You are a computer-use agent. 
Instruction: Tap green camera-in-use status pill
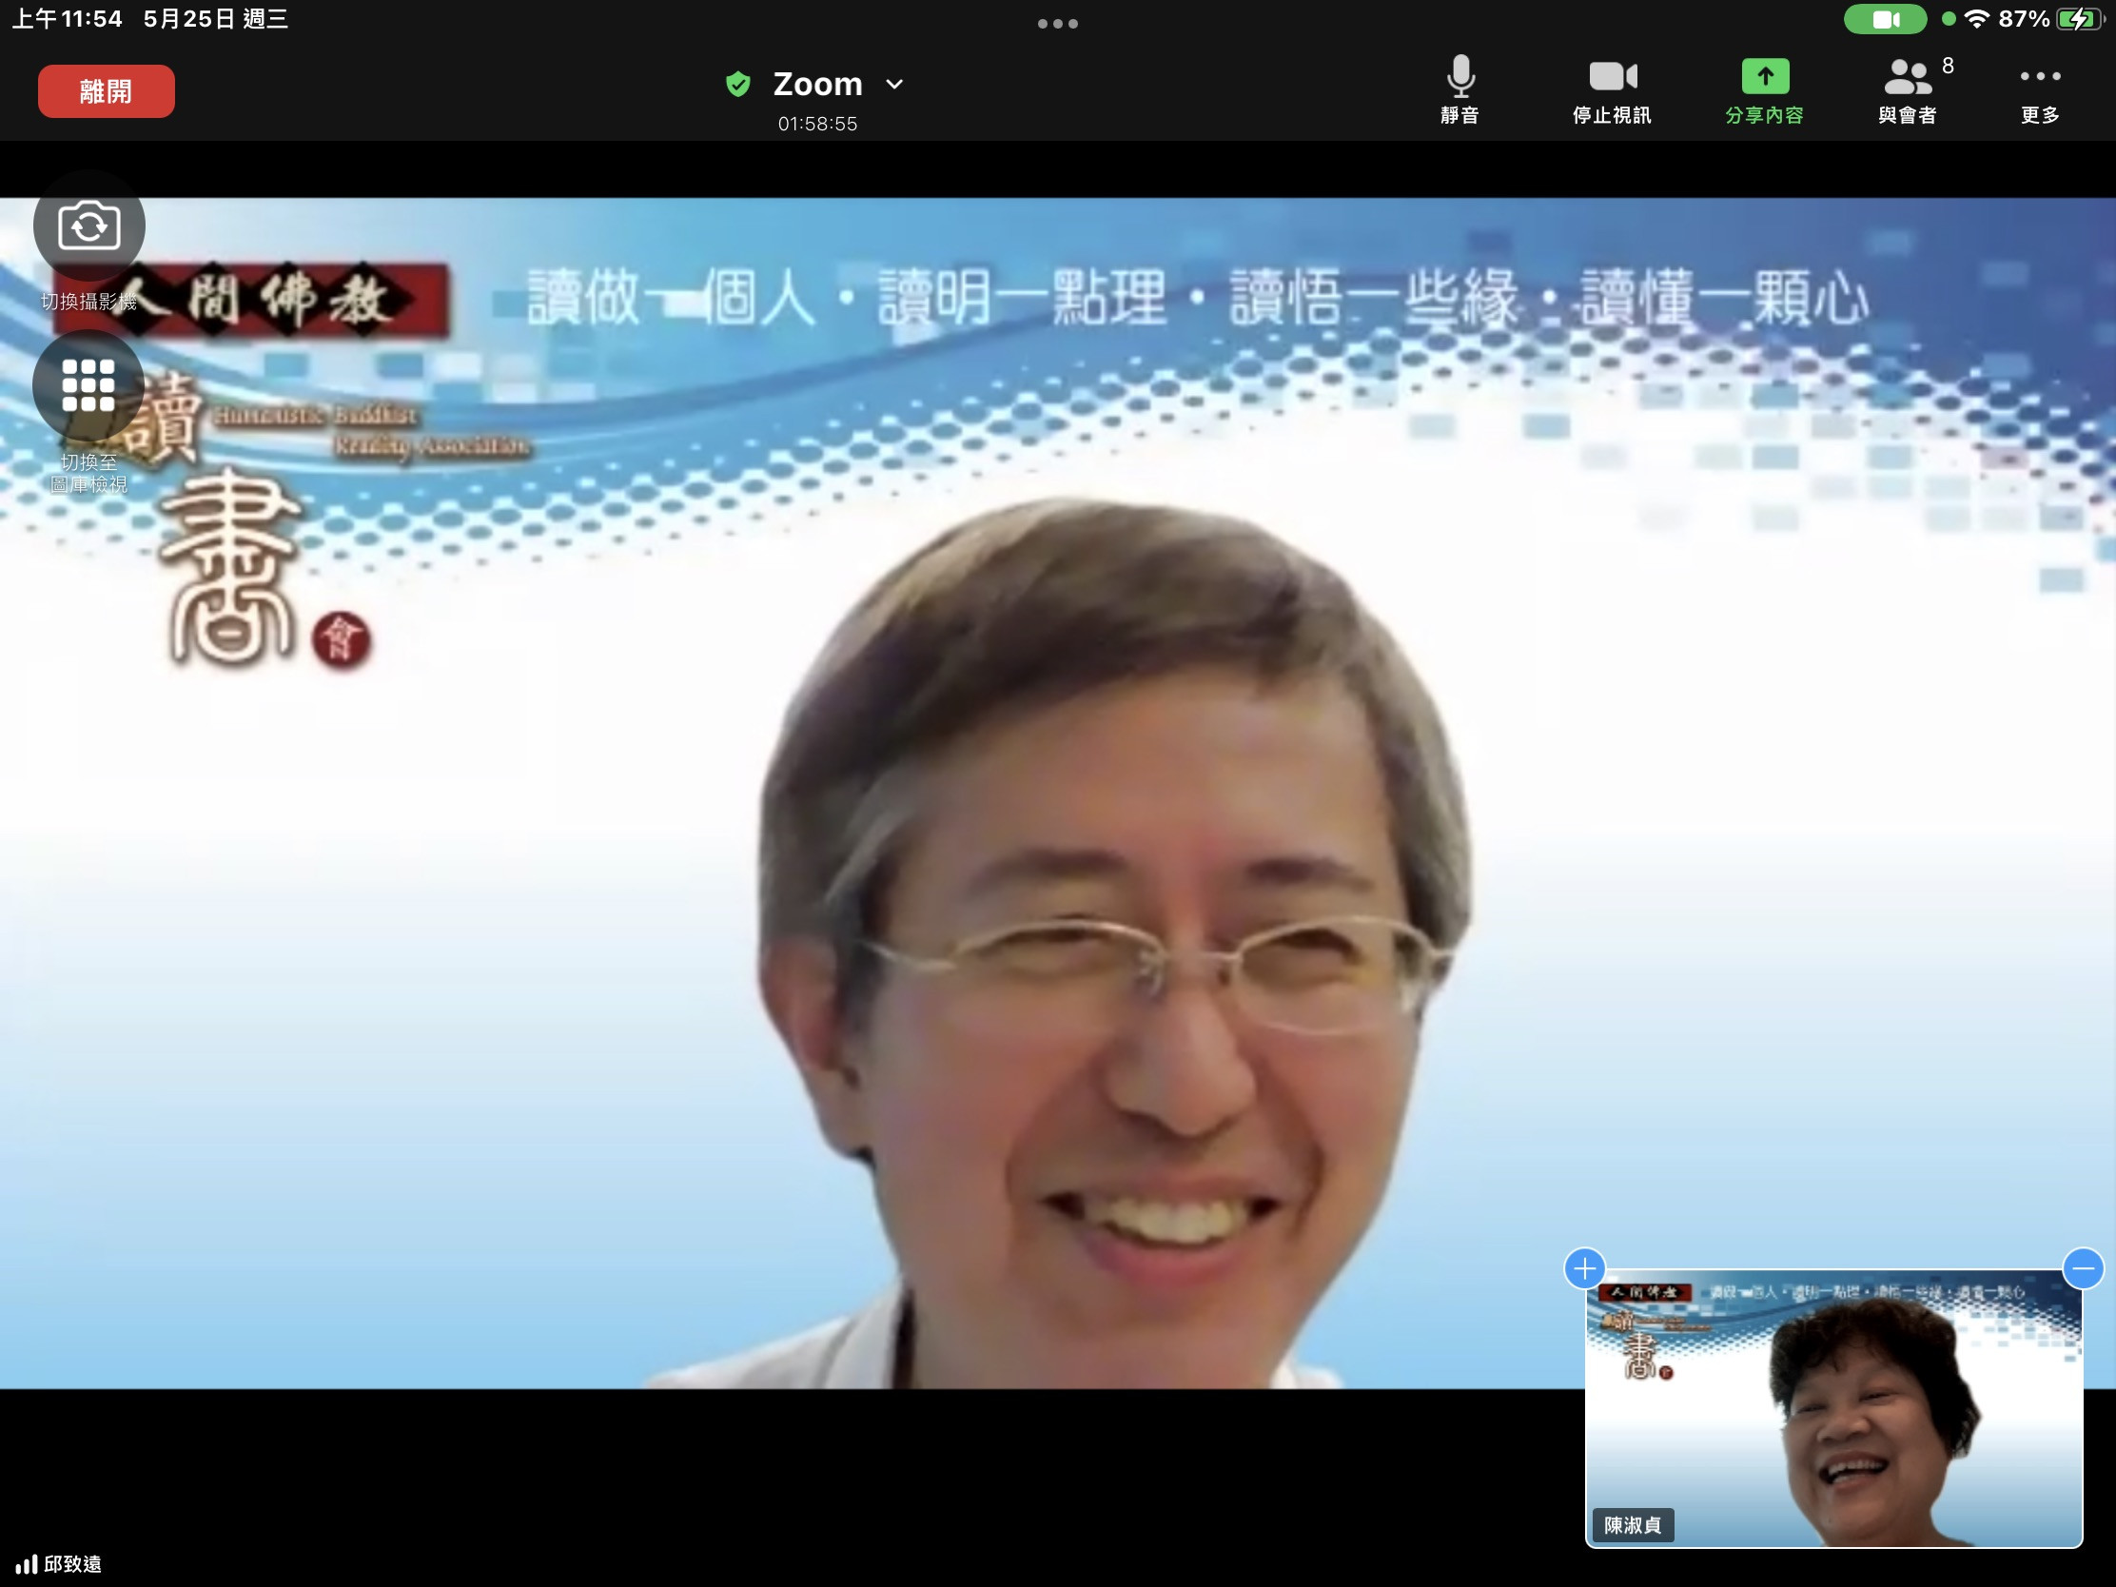pos(1885,19)
